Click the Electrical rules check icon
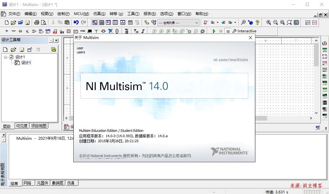The image size is (329, 194). coord(206,22)
